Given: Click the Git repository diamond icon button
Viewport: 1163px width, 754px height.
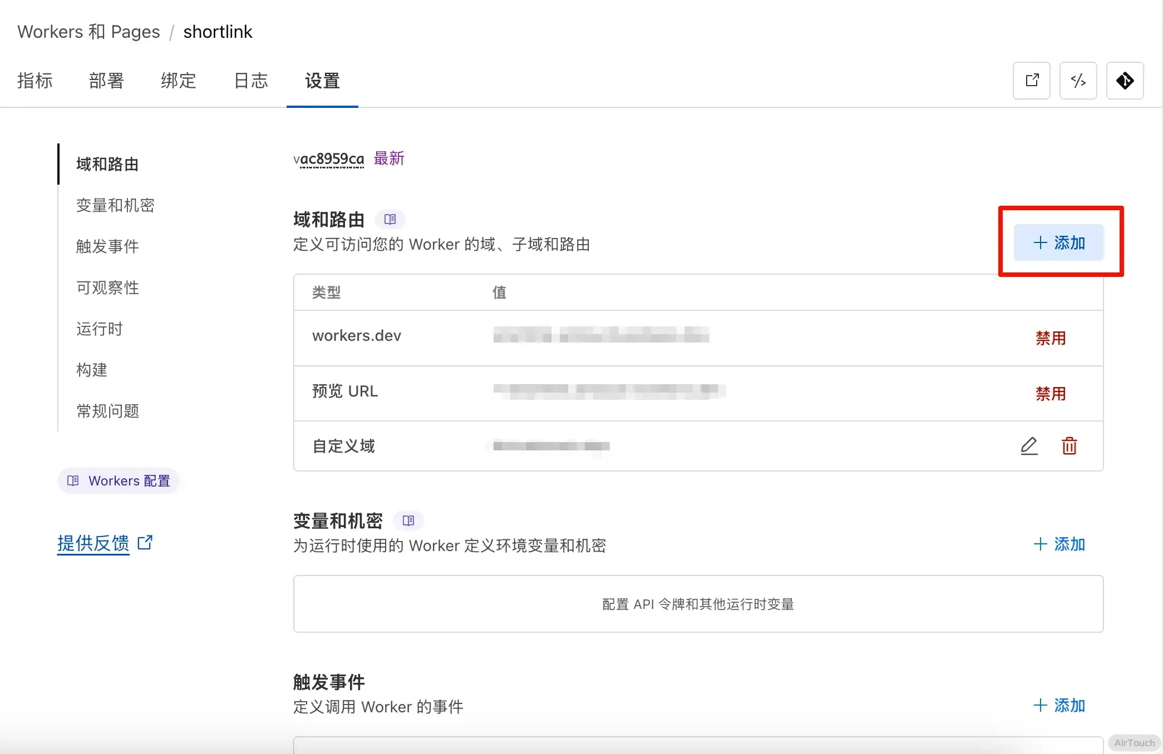Looking at the screenshot, I should coord(1125,81).
